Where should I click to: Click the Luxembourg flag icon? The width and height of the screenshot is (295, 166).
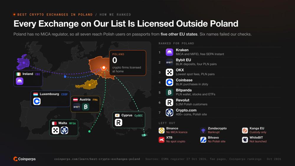(36, 94)
